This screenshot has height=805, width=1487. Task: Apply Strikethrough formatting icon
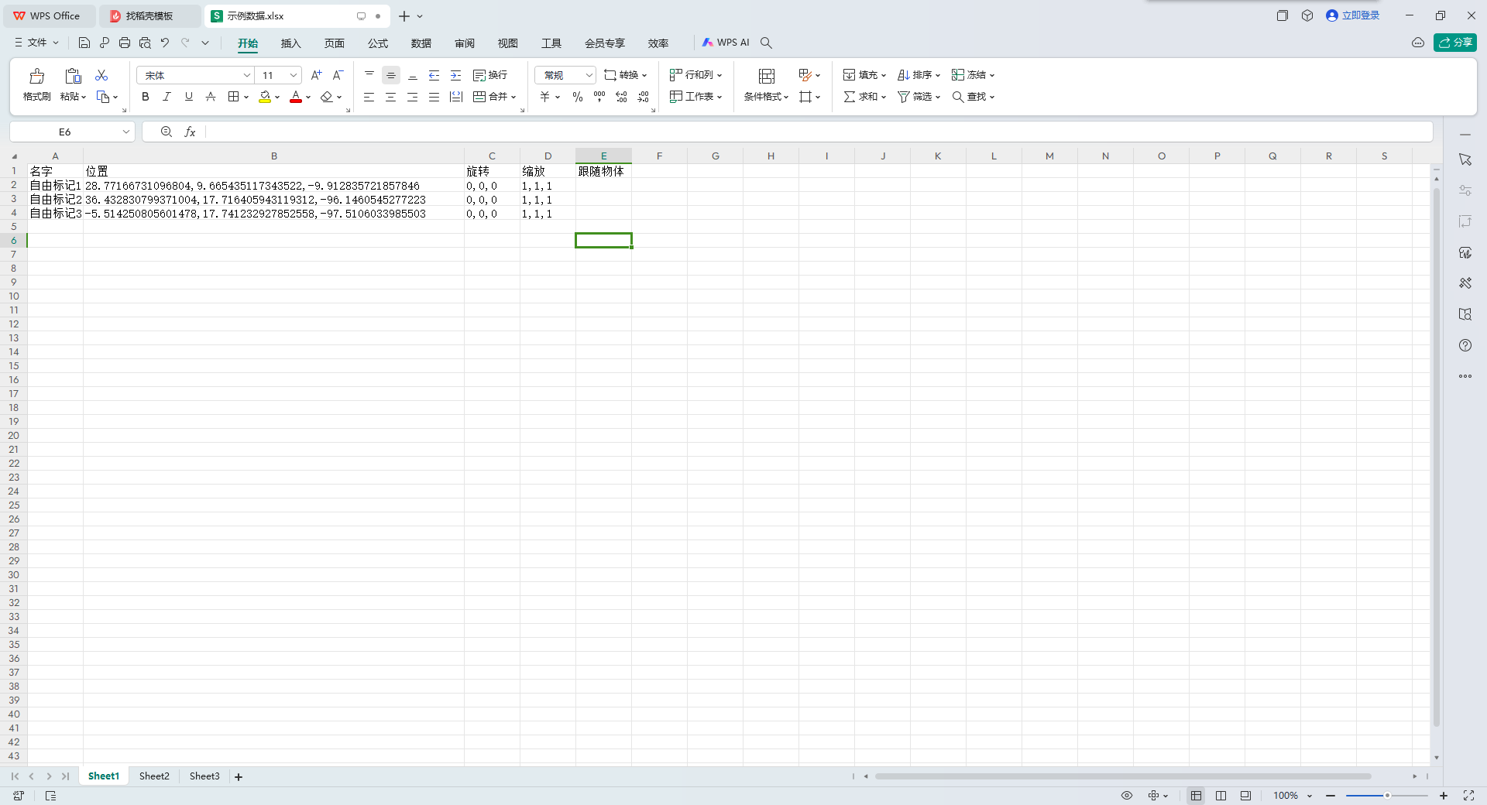tap(211, 97)
